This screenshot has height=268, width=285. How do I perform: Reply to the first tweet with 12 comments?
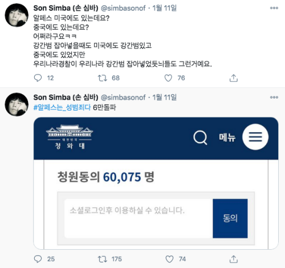[38, 78]
